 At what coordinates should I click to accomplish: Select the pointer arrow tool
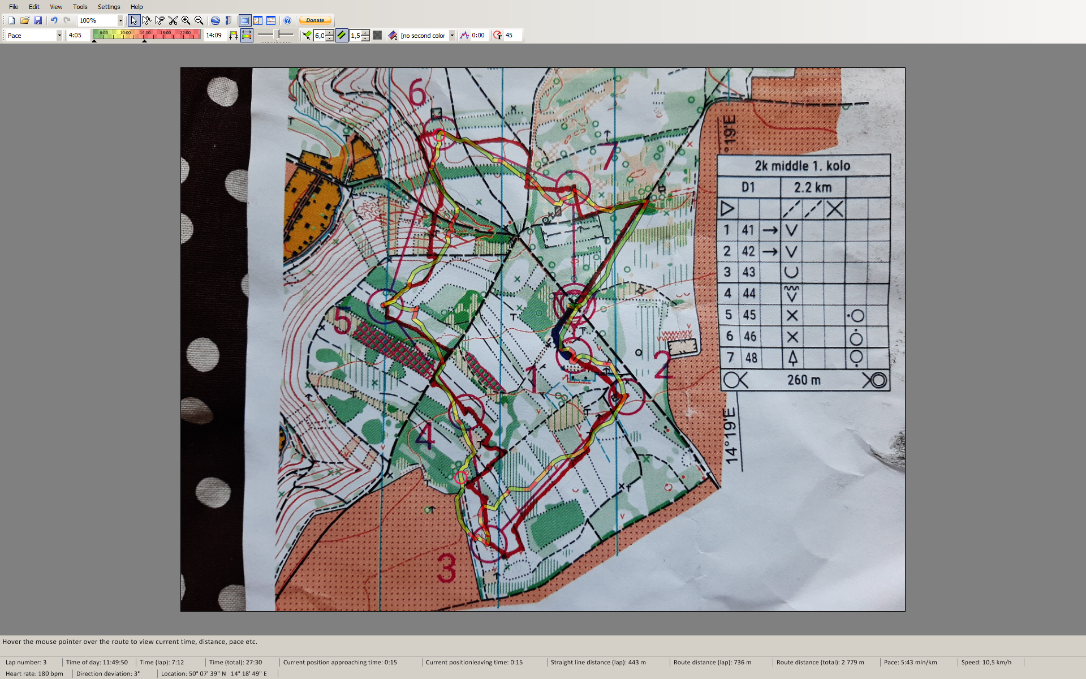[133, 20]
